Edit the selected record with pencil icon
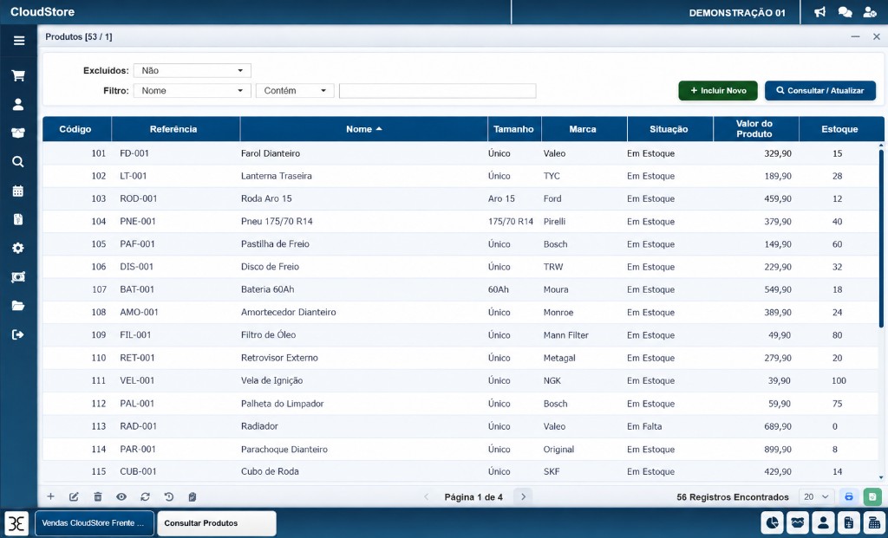 point(74,496)
